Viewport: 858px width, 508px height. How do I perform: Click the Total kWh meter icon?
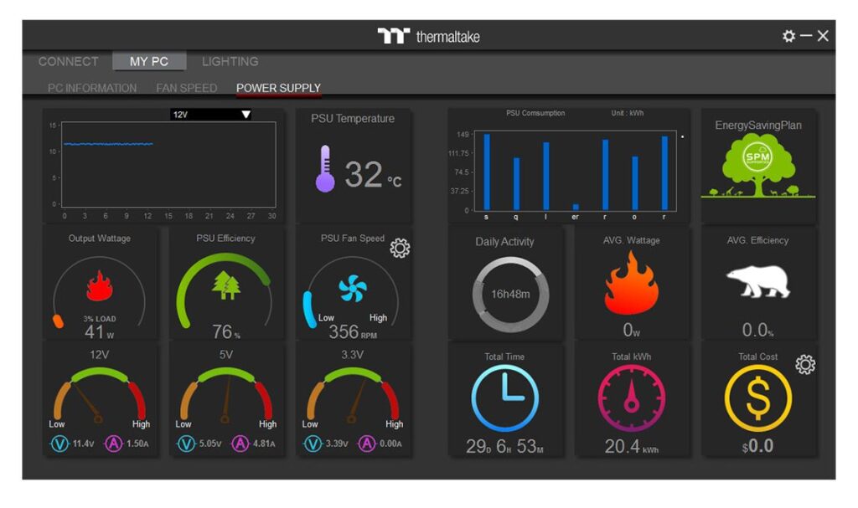point(632,398)
